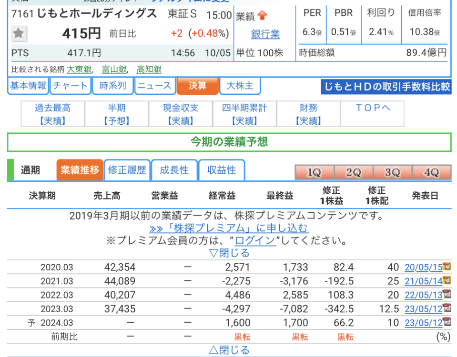This screenshot has height=357, width=457.
Task: Click the red 業績 up-arrow icon
Action: point(262,15)
